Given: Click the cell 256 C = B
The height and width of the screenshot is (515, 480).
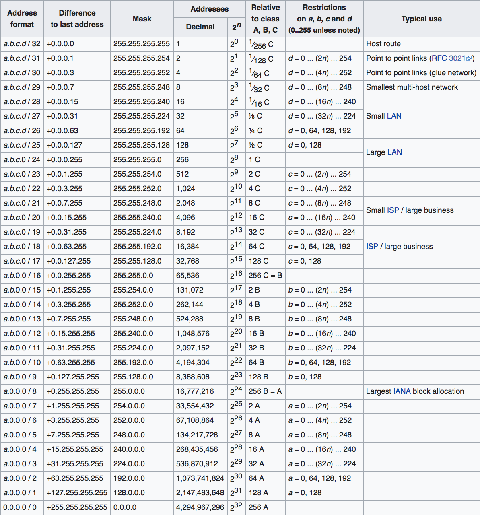Looking at the screenshot, I should [x=266, y=276].
